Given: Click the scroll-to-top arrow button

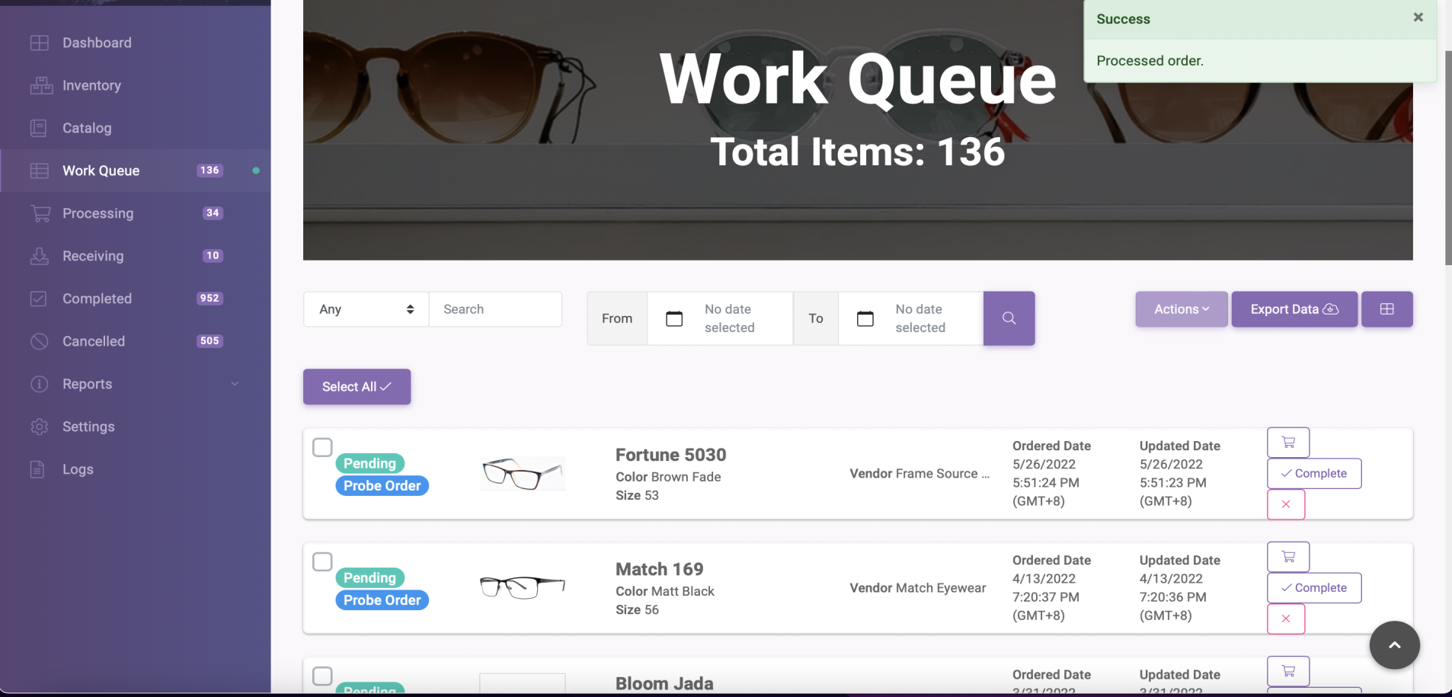Looking at the screenshot, I should (1395, 645).
